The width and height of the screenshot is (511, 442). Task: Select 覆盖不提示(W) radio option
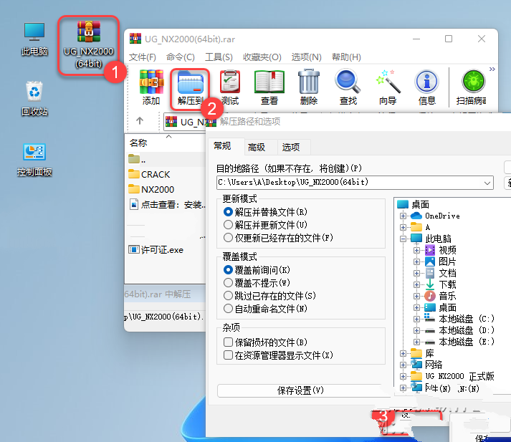pos(257,283)
